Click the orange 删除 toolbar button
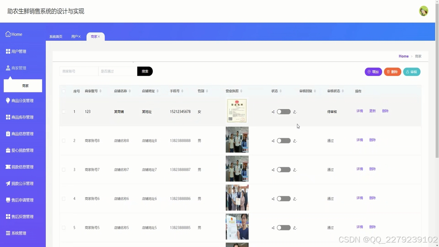The height and width of the screenshot is (247, 439). 393,72
